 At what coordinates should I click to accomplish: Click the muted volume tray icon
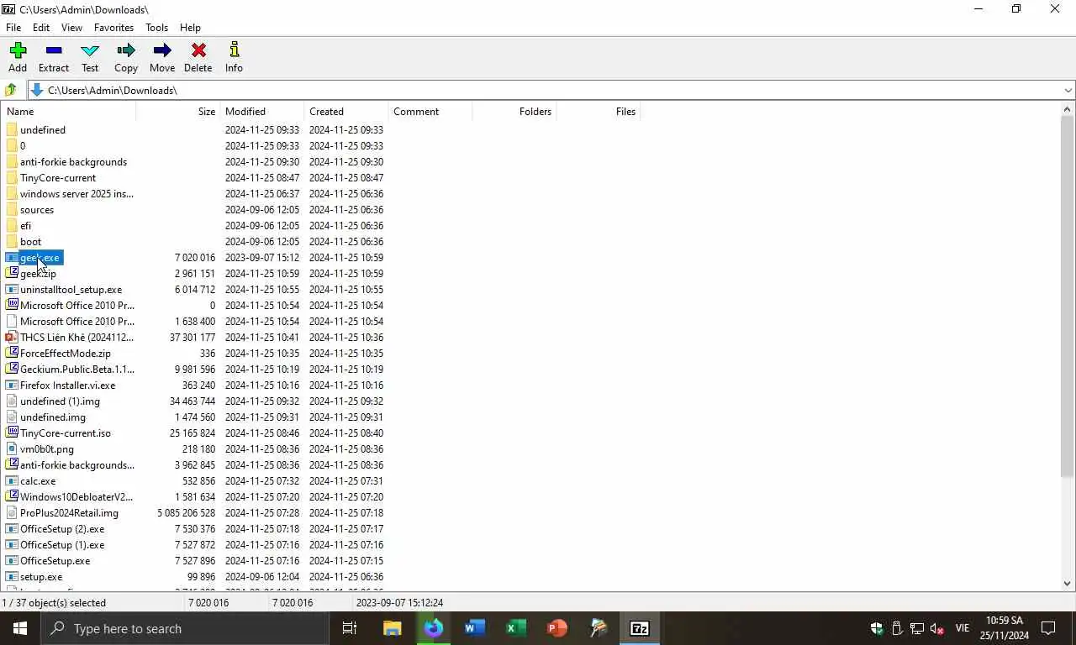[x=937, y=628]
